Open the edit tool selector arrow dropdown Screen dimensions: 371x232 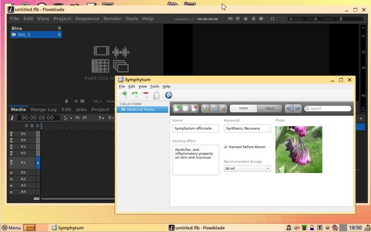71,118
